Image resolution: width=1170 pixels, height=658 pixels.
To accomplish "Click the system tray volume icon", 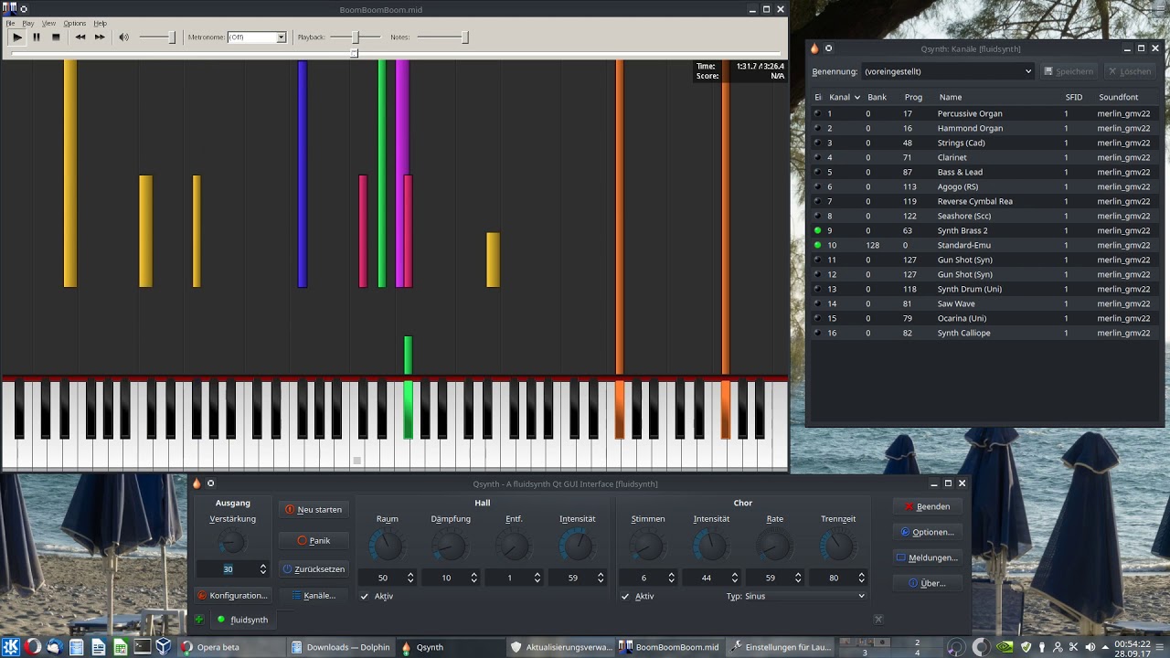I will (1090, 647).
